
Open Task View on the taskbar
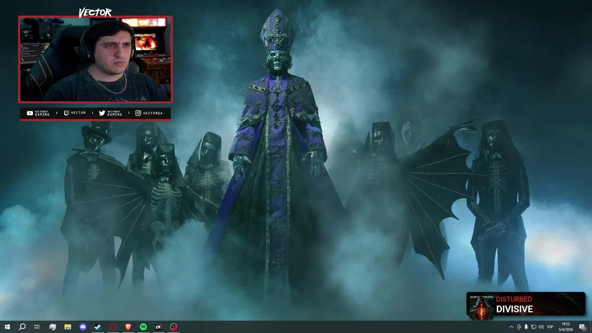point(37,327)
